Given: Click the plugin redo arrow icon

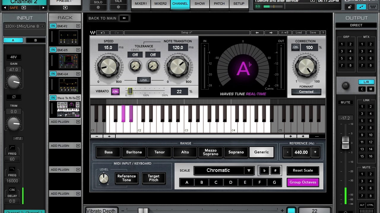Looking at the screenshot, I should pyautogui.click(x=117, y=33).
